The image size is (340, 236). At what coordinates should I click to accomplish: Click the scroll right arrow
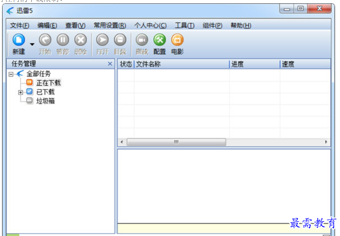pos(326,142)
